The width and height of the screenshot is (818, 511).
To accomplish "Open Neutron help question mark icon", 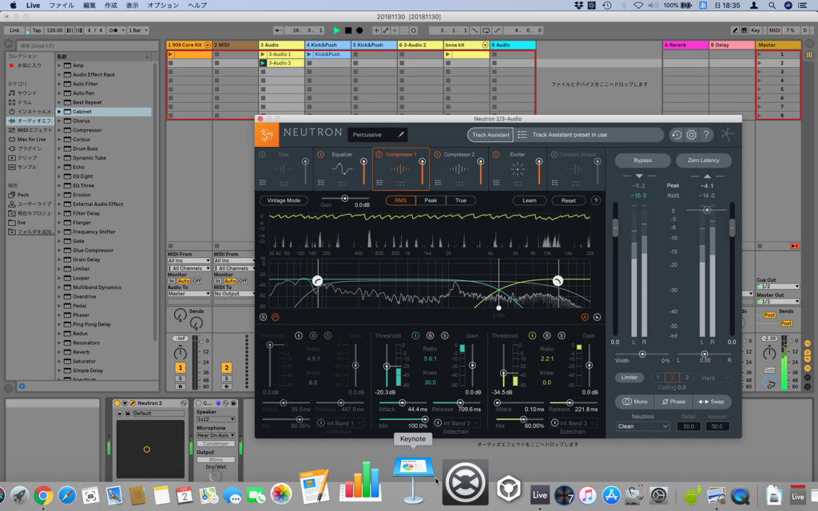I will (x=706, y=134).
